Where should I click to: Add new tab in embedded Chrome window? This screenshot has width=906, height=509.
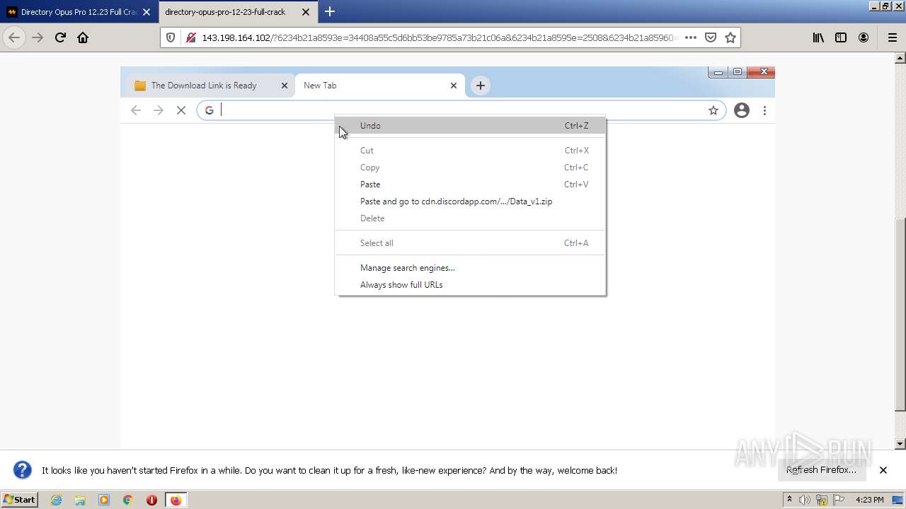[x=481, y=86]
